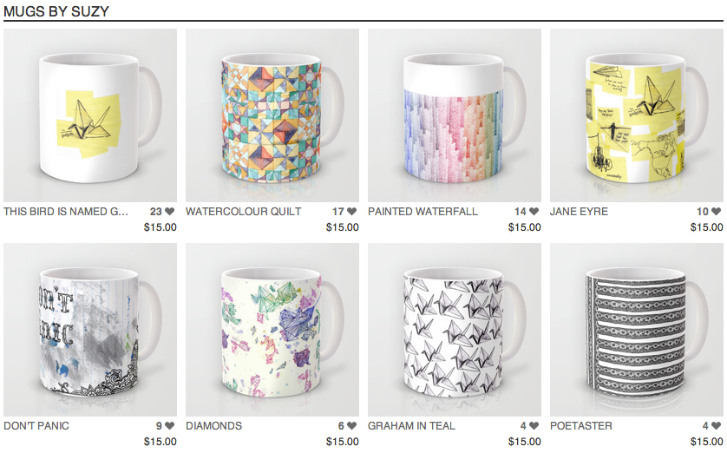Open the THIS BIRD IS NAMED G... title link
This screenshot has height=453, width=727.
click(66, 212)
